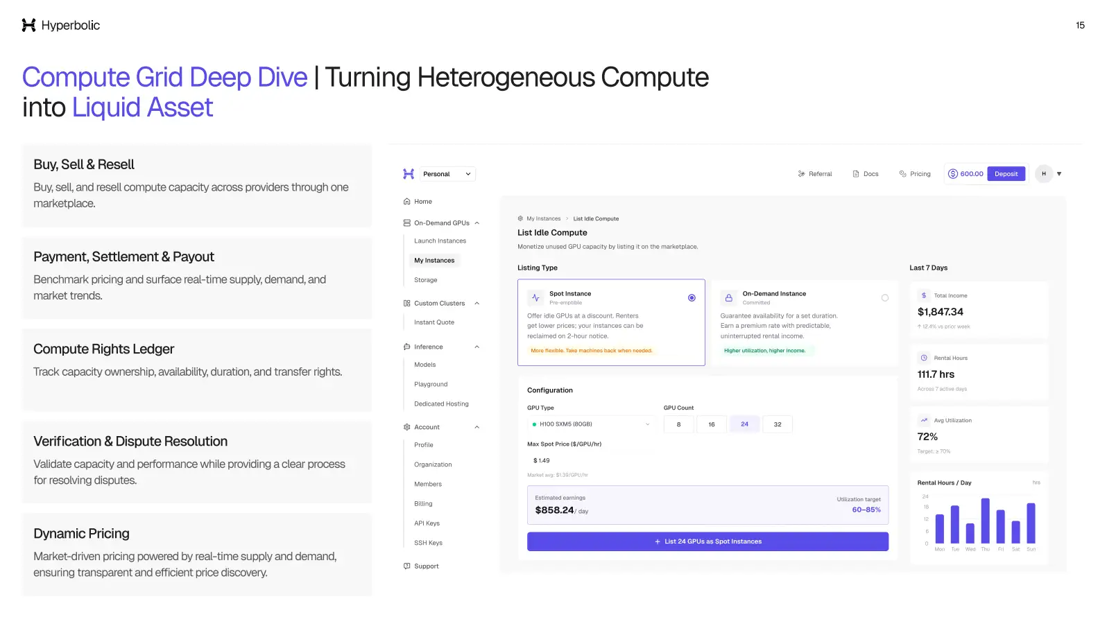Click the Total Income dollar icon
Screen dimensions: 1107x617
[924, 295]
